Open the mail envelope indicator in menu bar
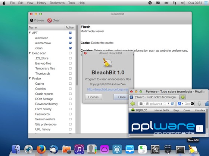The height and width of the screenshot is (156, 209). [158, 3]
